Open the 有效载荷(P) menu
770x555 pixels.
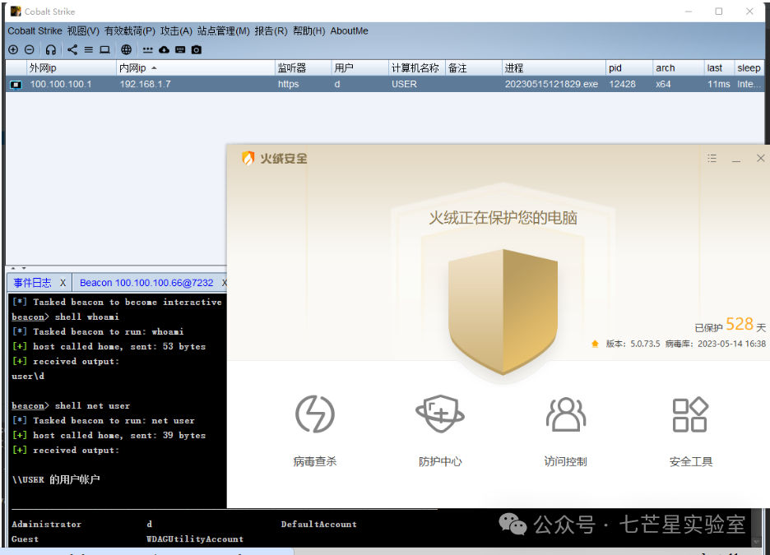(x=130, y=31)
